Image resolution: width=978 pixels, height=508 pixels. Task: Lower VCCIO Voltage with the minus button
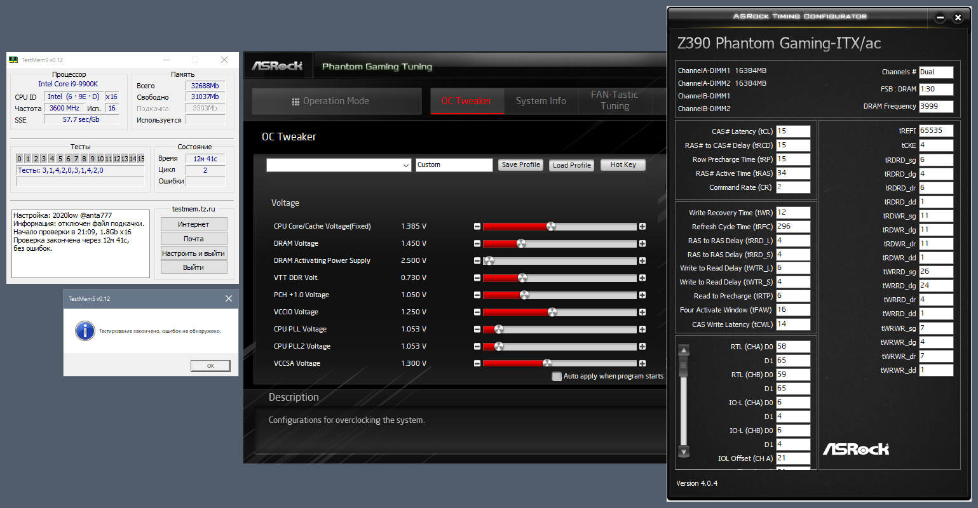coord(477,312)
